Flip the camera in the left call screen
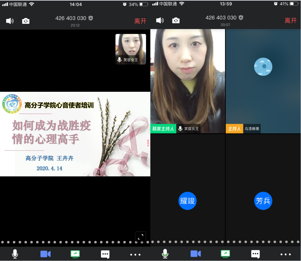The image size is (301, 261). [26, 21]
